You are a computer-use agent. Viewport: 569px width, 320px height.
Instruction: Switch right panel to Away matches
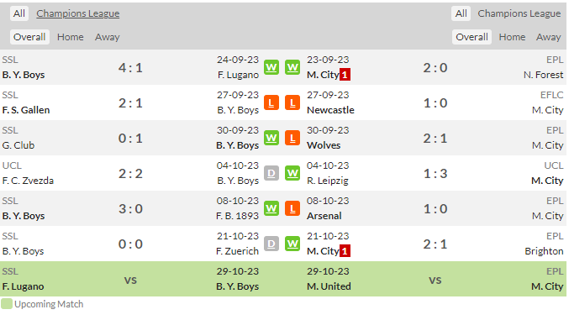548,37
